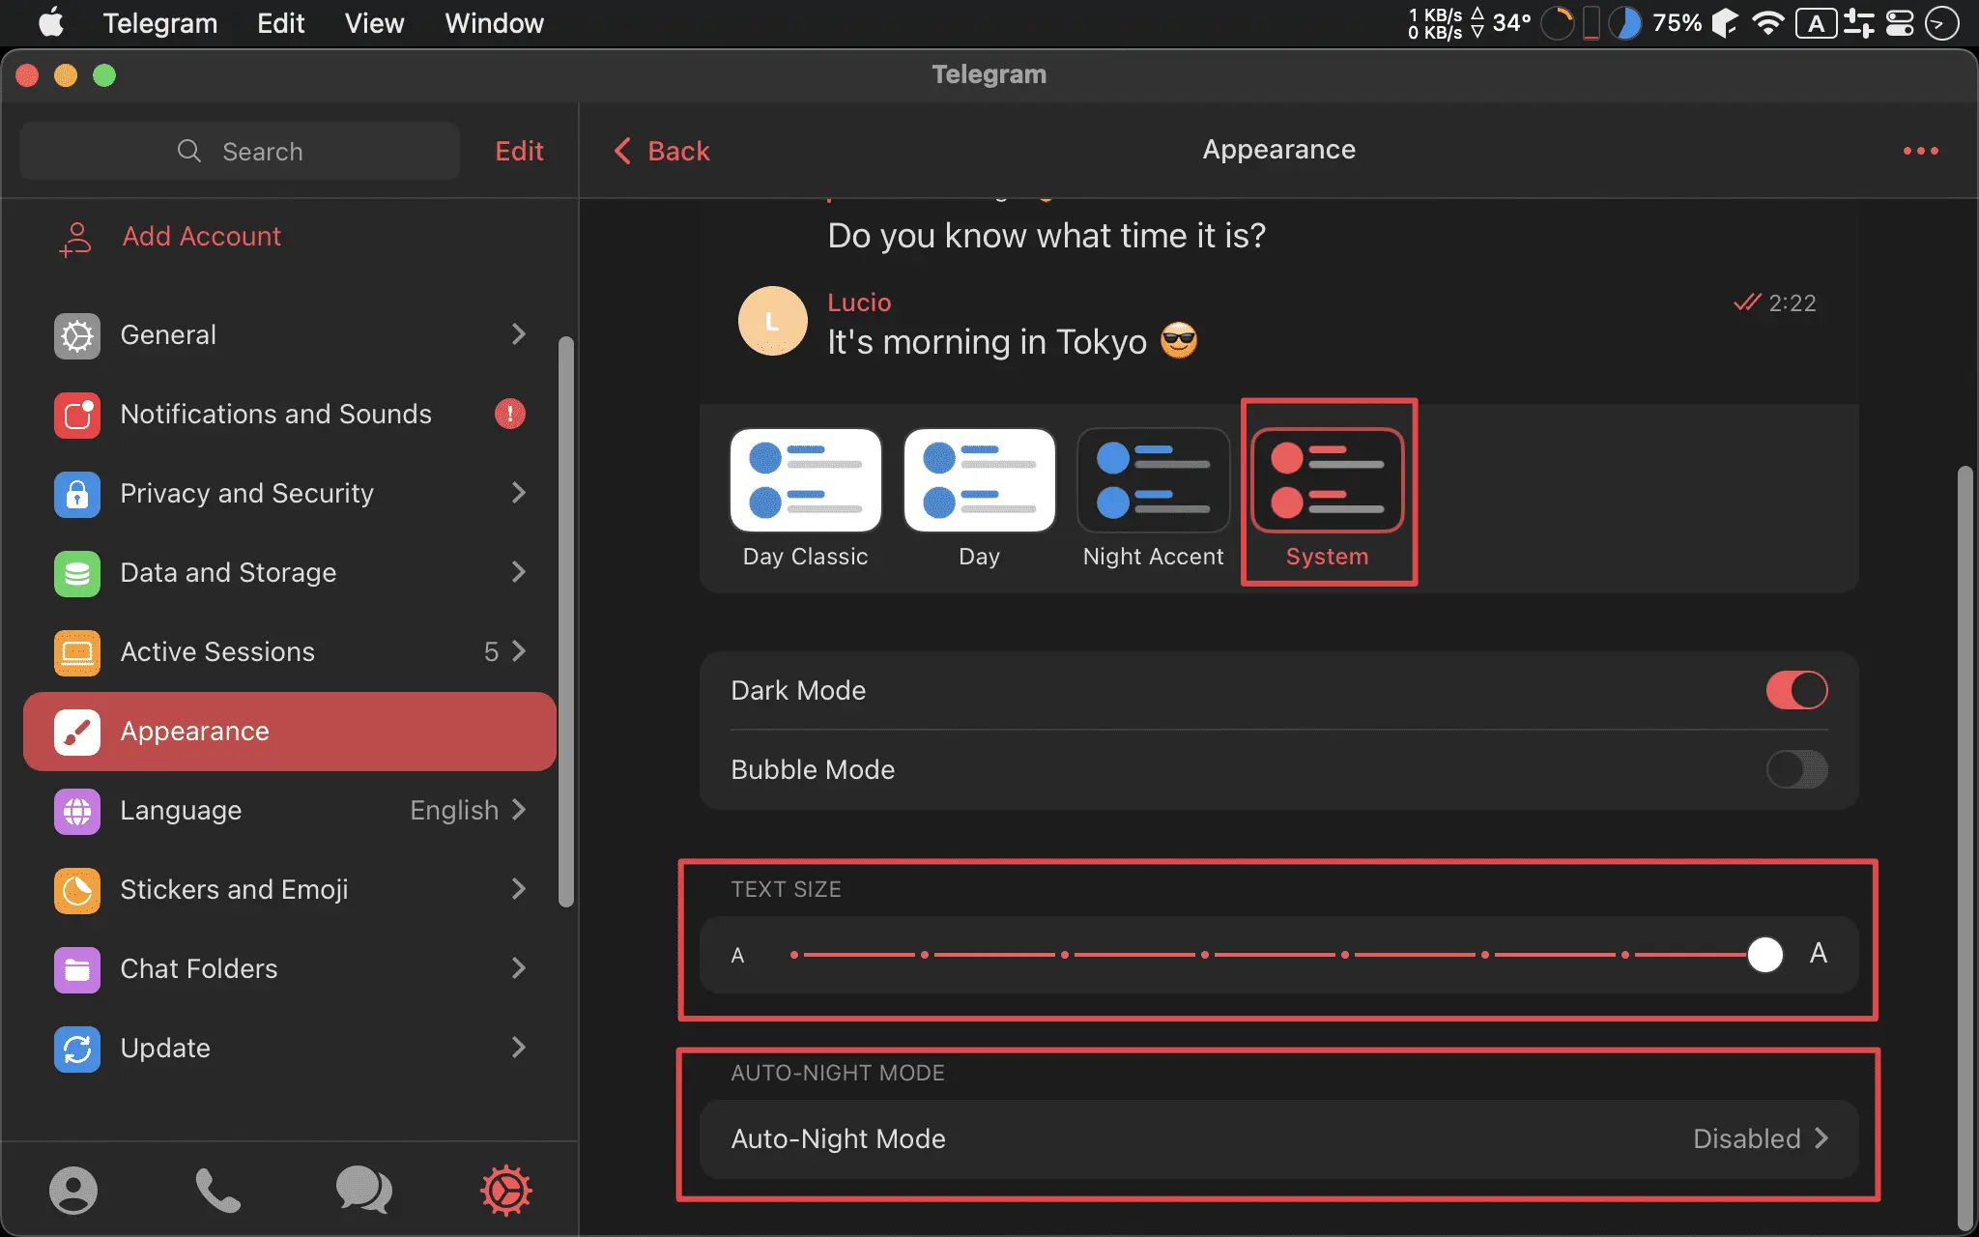This screenshot has height=1237, width=1979.
Task: Expand Data and Storage chevron
Action: [519, 572]
